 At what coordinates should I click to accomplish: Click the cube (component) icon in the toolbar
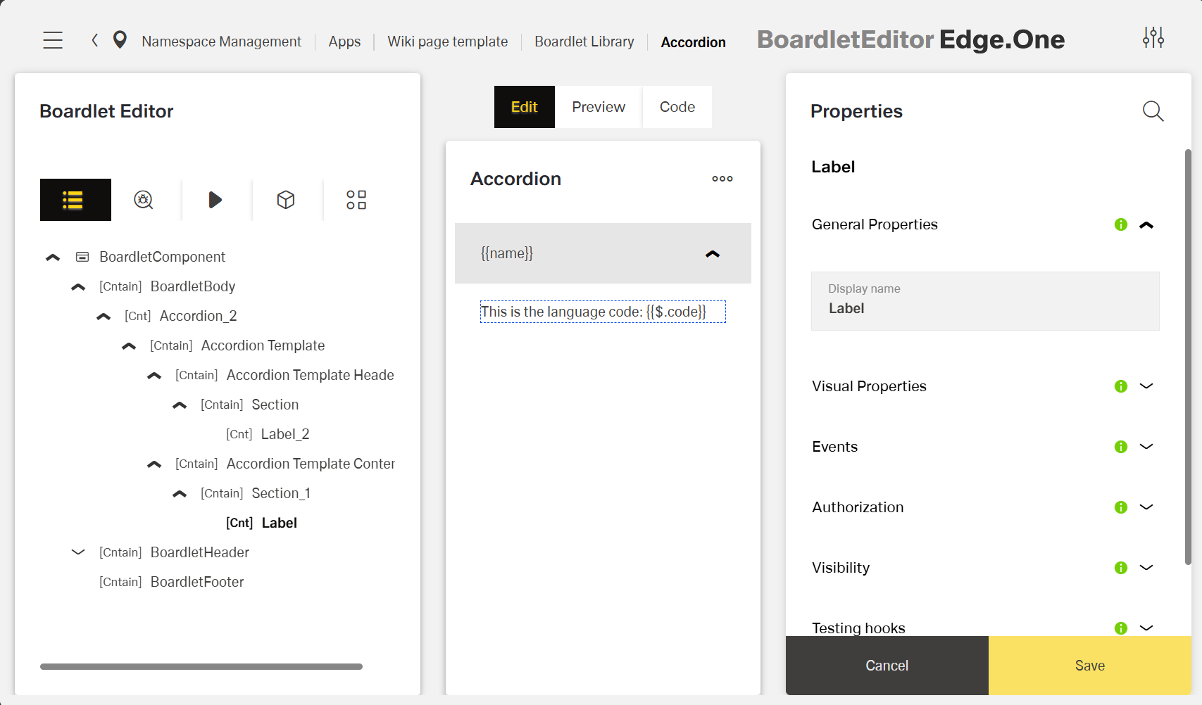[x=286, y=200]
